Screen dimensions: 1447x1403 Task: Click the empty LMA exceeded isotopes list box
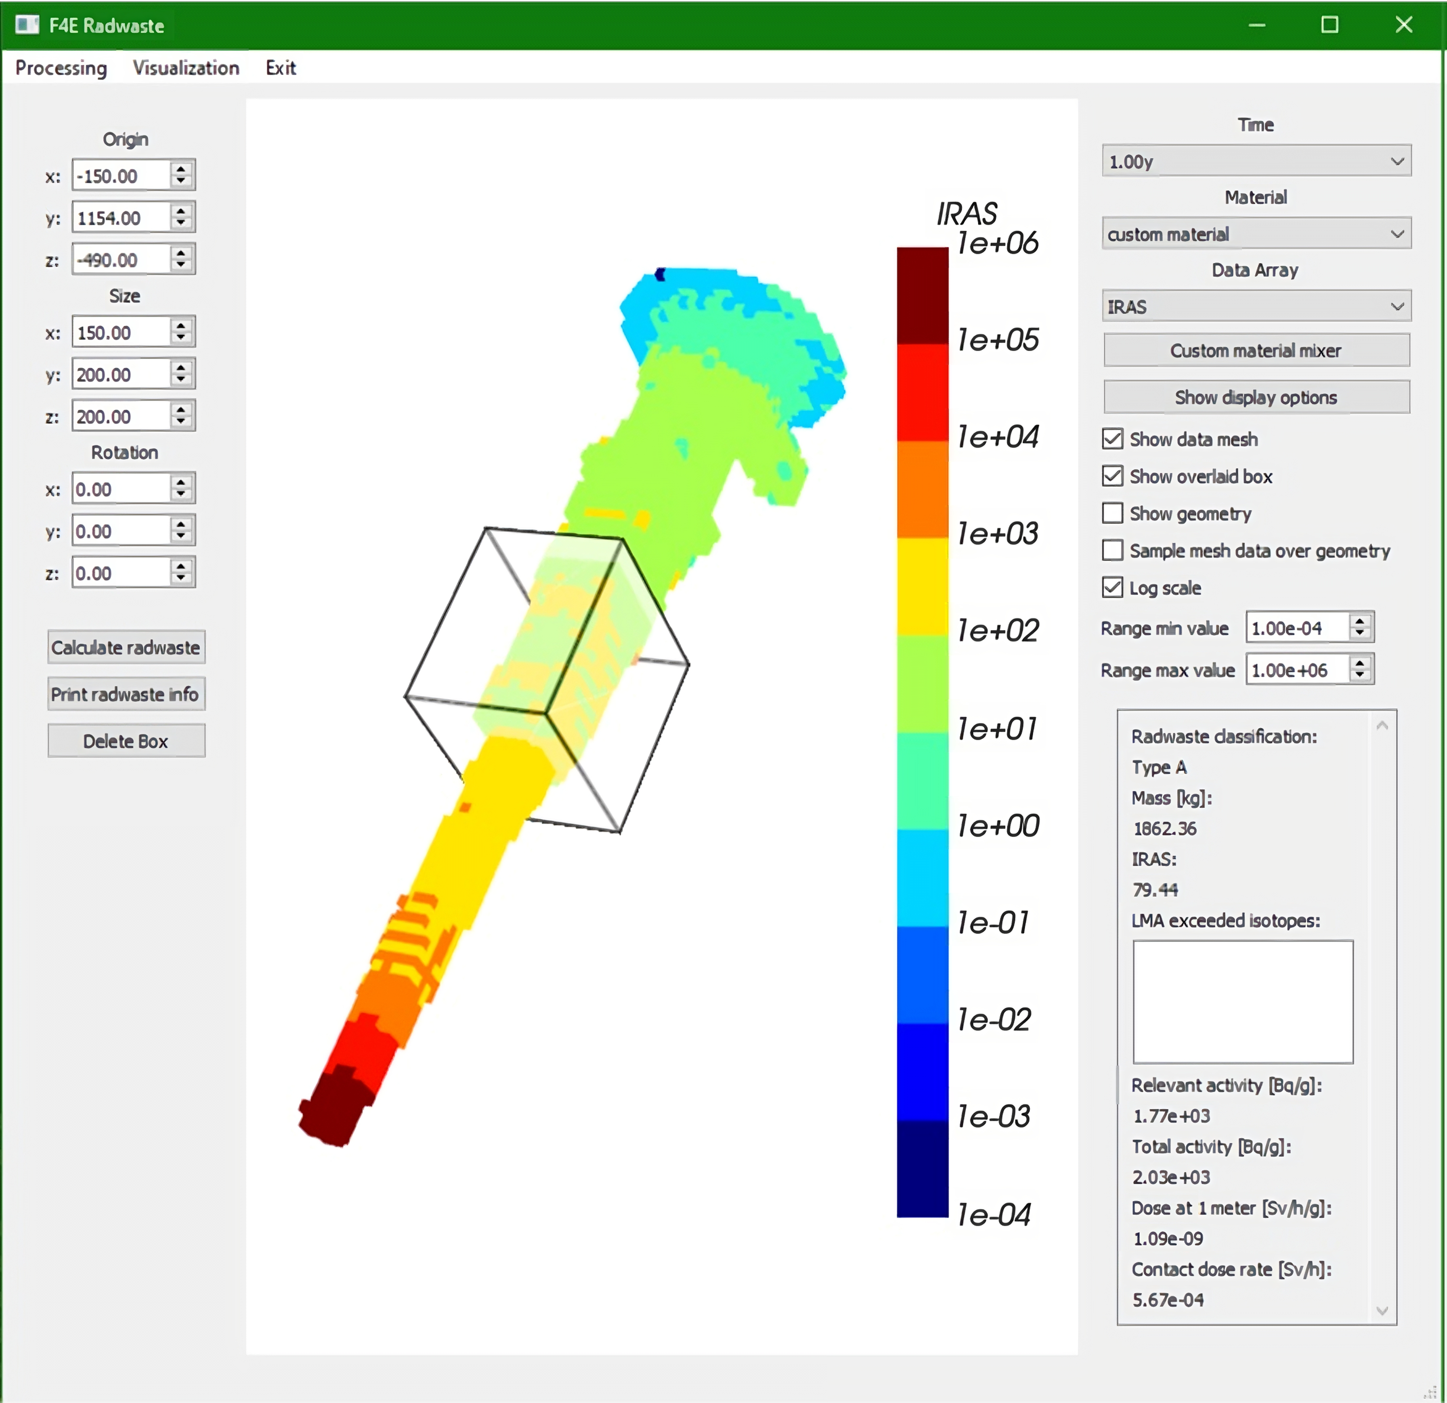point(1243,1001)
